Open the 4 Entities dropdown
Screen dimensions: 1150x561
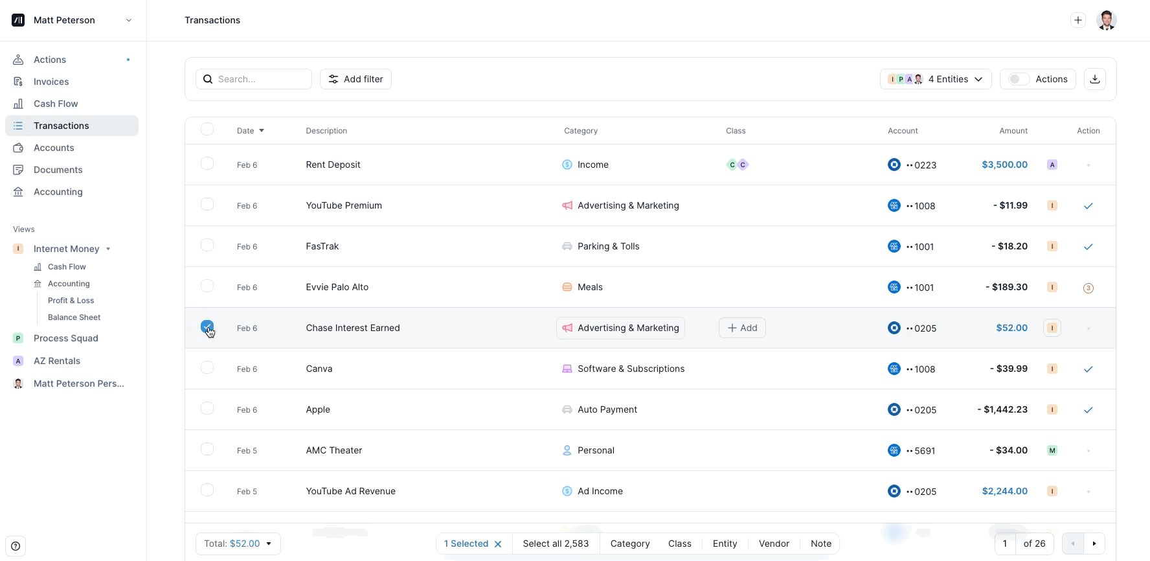(x=935, y=79)
